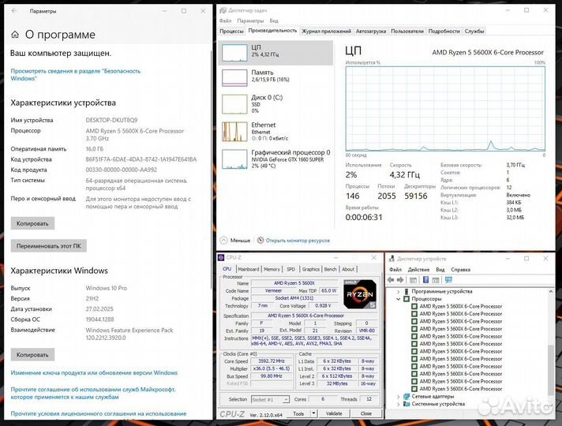562x426 pixels.
Task: Switch to the Пользователи tab
Action: click(407, 32)
